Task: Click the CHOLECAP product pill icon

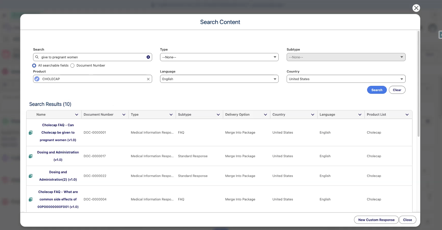Action: [x=37, y=79]
